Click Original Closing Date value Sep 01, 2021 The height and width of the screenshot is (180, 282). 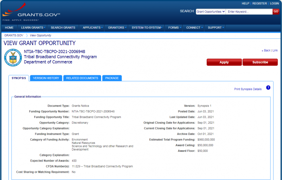coord(206,123)
